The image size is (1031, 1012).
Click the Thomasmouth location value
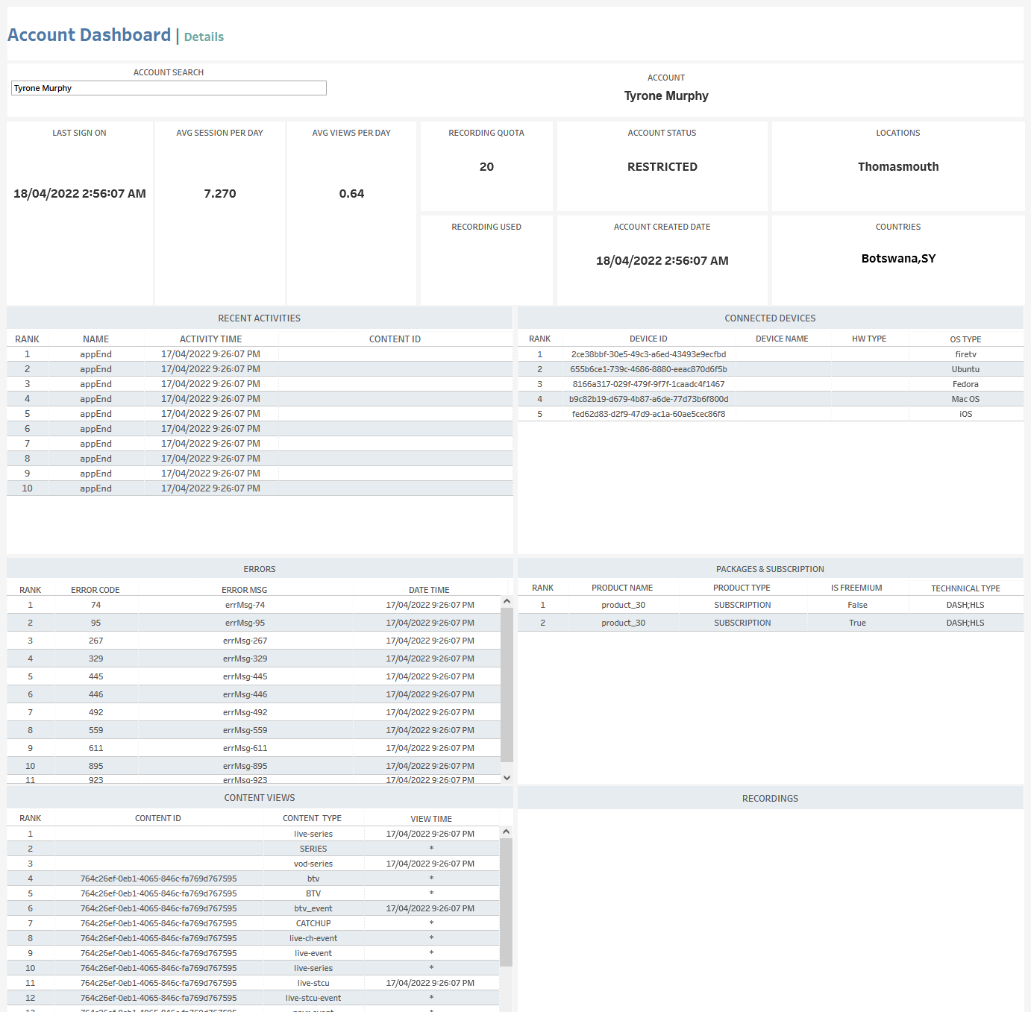click(898, 167)
